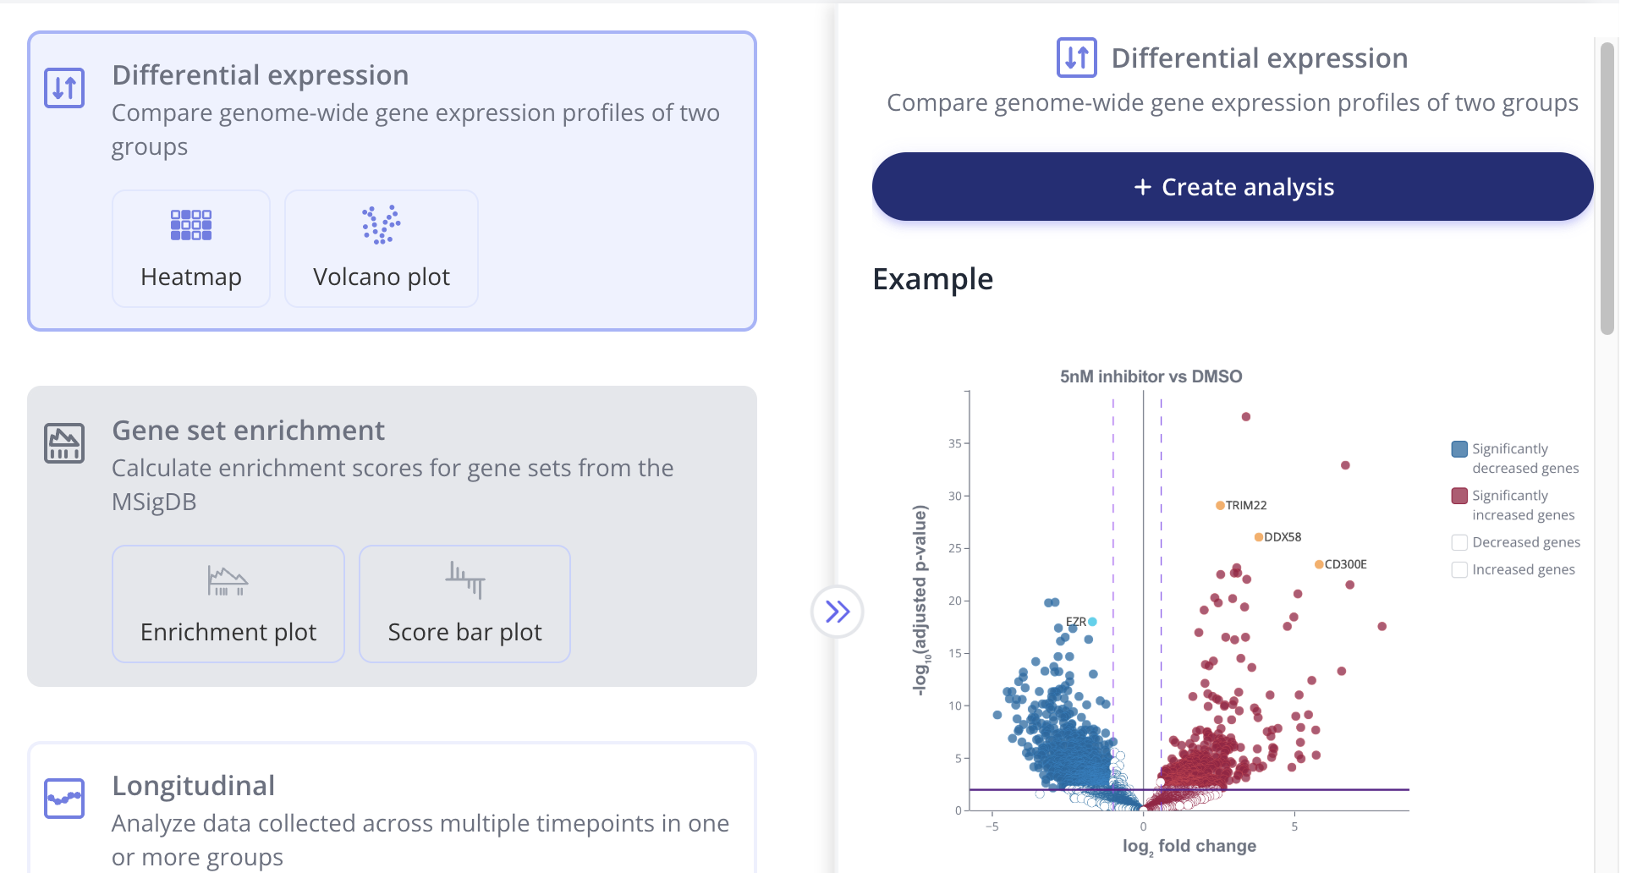
Task: Click the Volcano plot scatter icon
Action: (x=381, y=225)
